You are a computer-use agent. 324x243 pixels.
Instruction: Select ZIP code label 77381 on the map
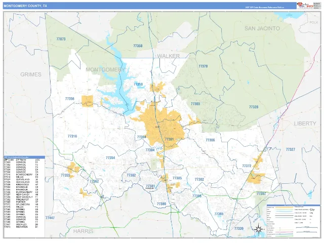click(x=150, y=186)
